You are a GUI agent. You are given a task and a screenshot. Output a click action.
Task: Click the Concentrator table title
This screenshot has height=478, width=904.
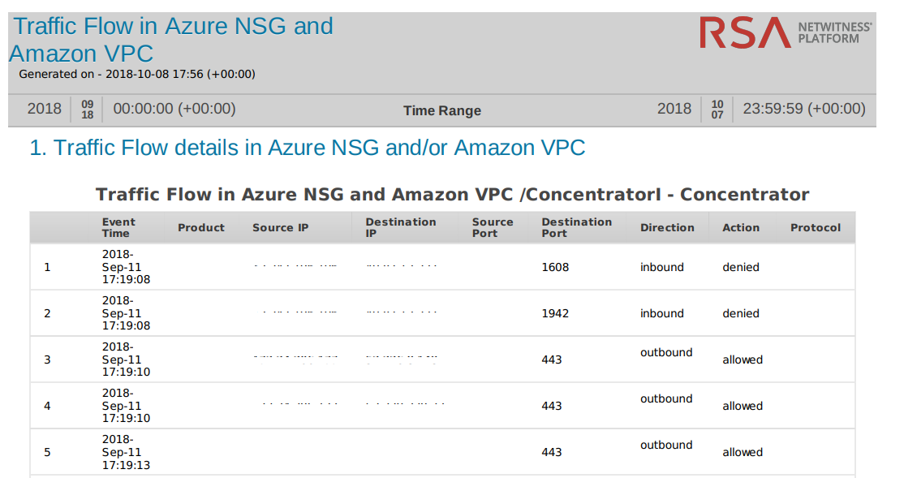click(x=452, y=195)
